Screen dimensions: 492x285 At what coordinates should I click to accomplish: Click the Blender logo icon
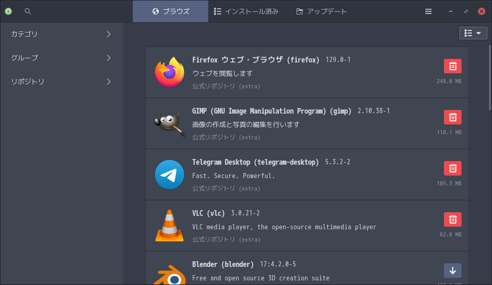(x=170, y=275)
